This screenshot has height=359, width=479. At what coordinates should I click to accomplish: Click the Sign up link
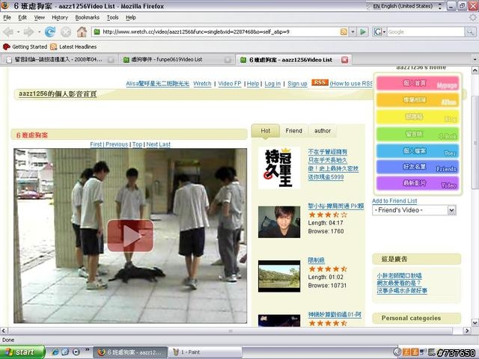(x=297, y=84)
